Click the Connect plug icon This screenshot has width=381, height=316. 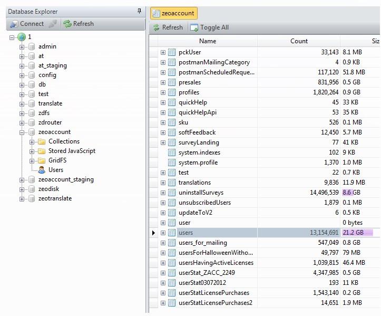(14, 24)
